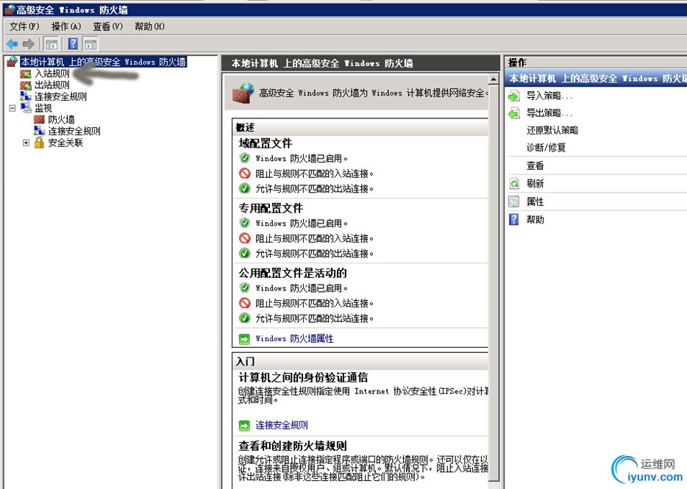Screen dimensions: 687x489
Task: Open the 操作(A) menu
Action: coord(66,26)
